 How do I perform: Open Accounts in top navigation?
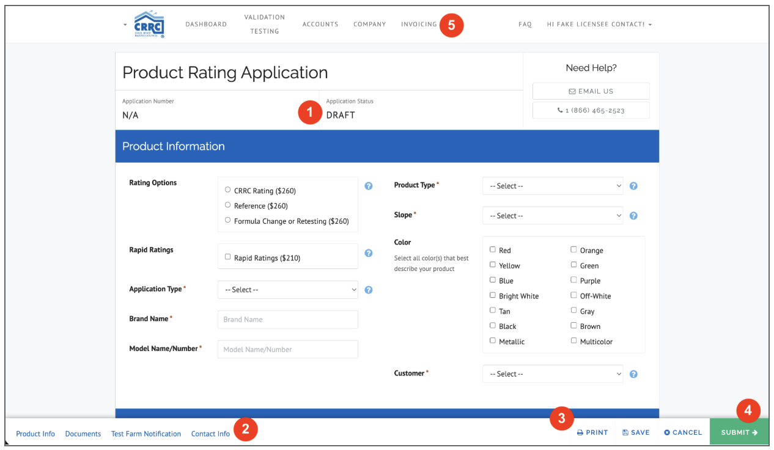[320, 24]
